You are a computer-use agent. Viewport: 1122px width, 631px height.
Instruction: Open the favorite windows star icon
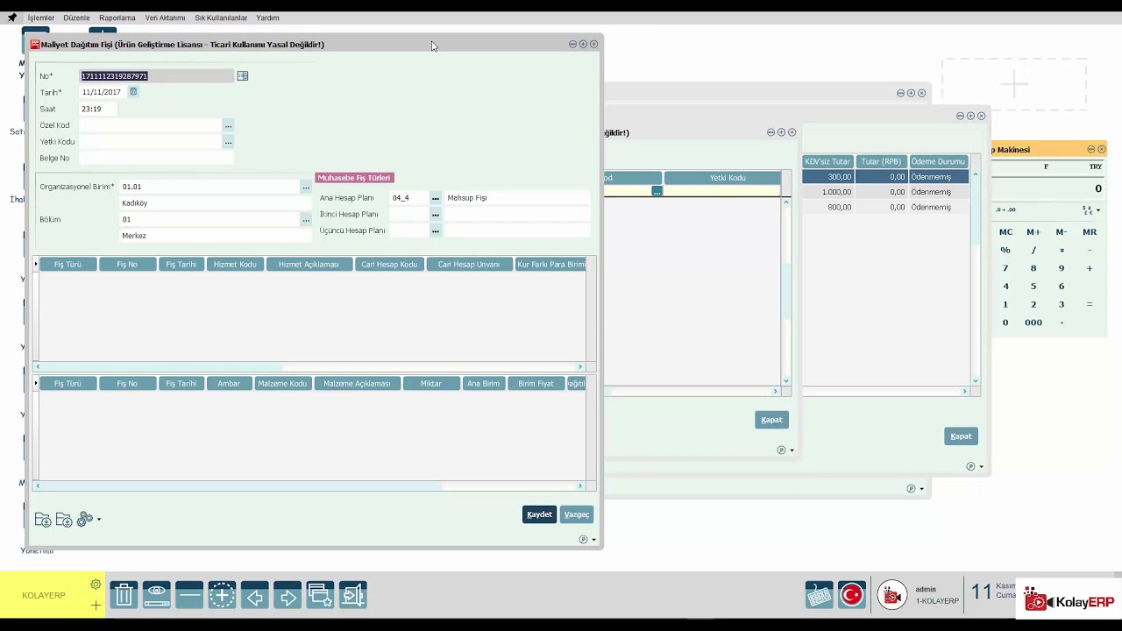coord(320,596)
